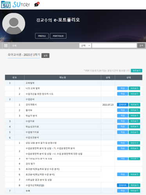Click 작성 for 수업개선을 위한 창의적 시도

pos(123,94)
